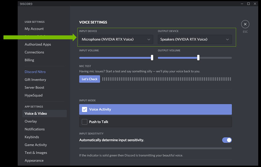The height and width of the screenshot is (167, 261).
Task: Check the Push to Talk box
Action: [x=84, y=122]
